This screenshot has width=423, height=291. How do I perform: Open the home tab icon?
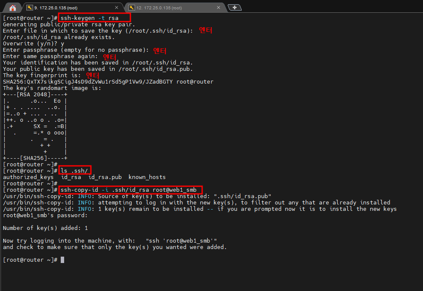12,8
